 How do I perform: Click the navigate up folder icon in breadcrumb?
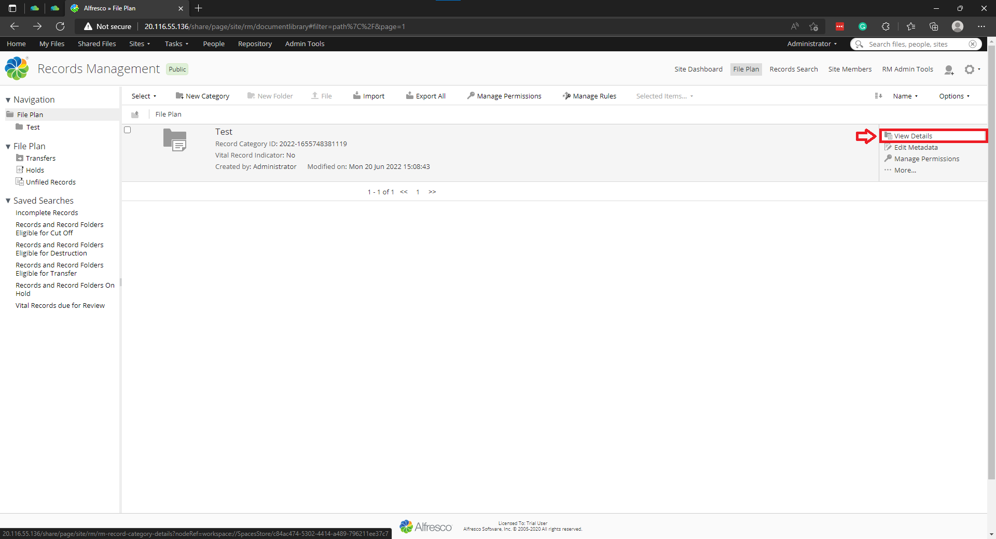[135, 115]
